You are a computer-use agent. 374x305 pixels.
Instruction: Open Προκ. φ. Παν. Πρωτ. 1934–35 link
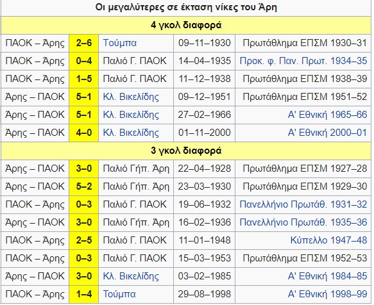[x=303, y=61]
